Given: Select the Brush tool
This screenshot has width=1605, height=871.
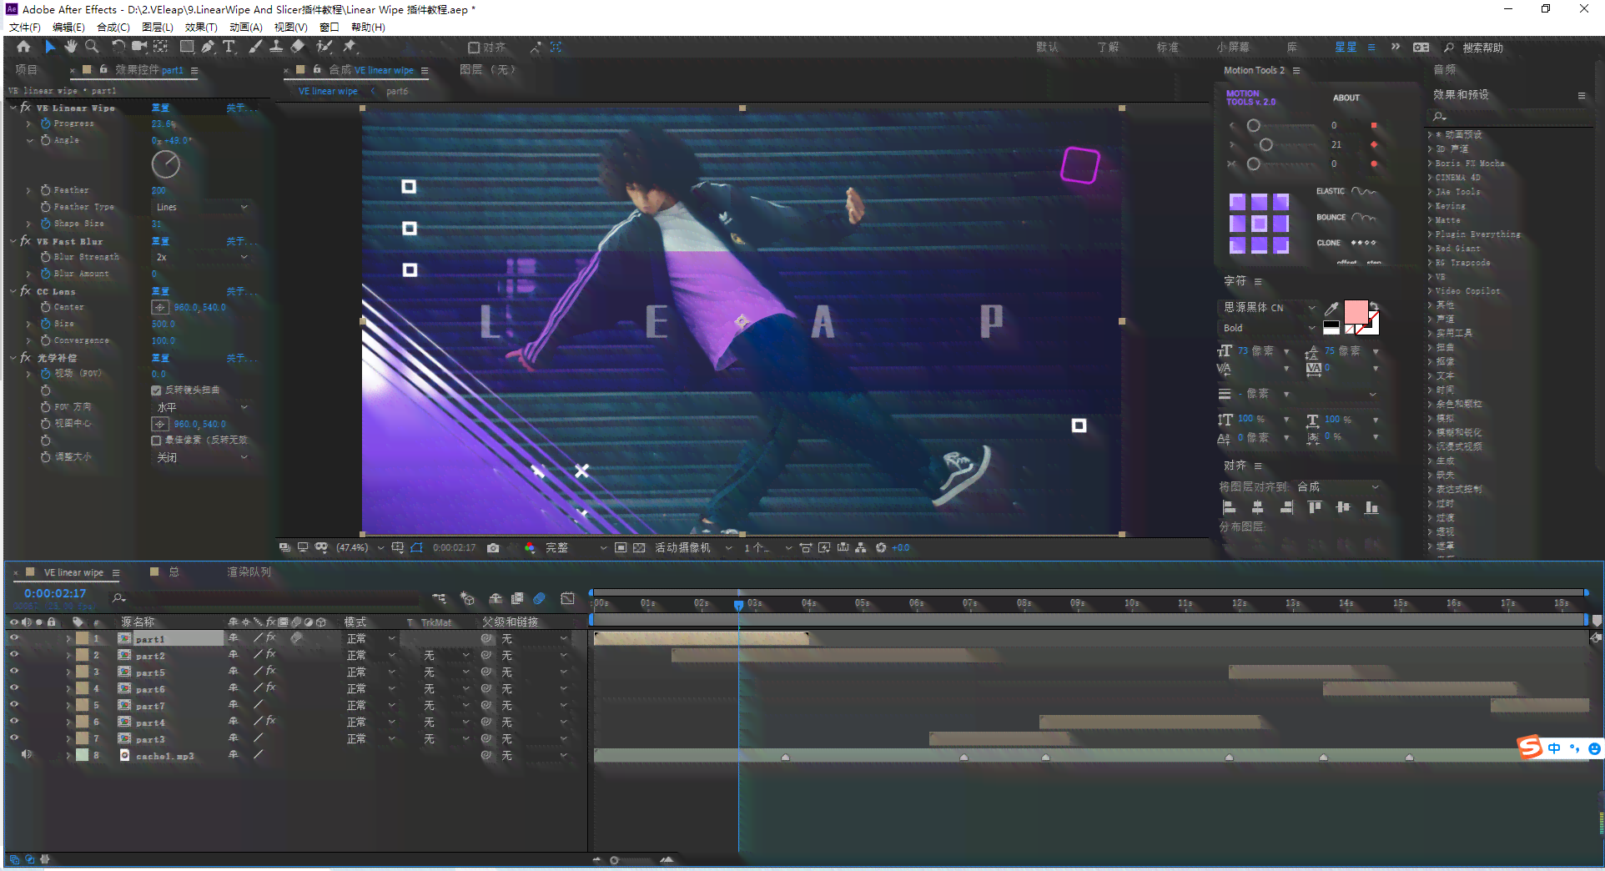Looking at the screenshot, I should (x=255, y=48).
